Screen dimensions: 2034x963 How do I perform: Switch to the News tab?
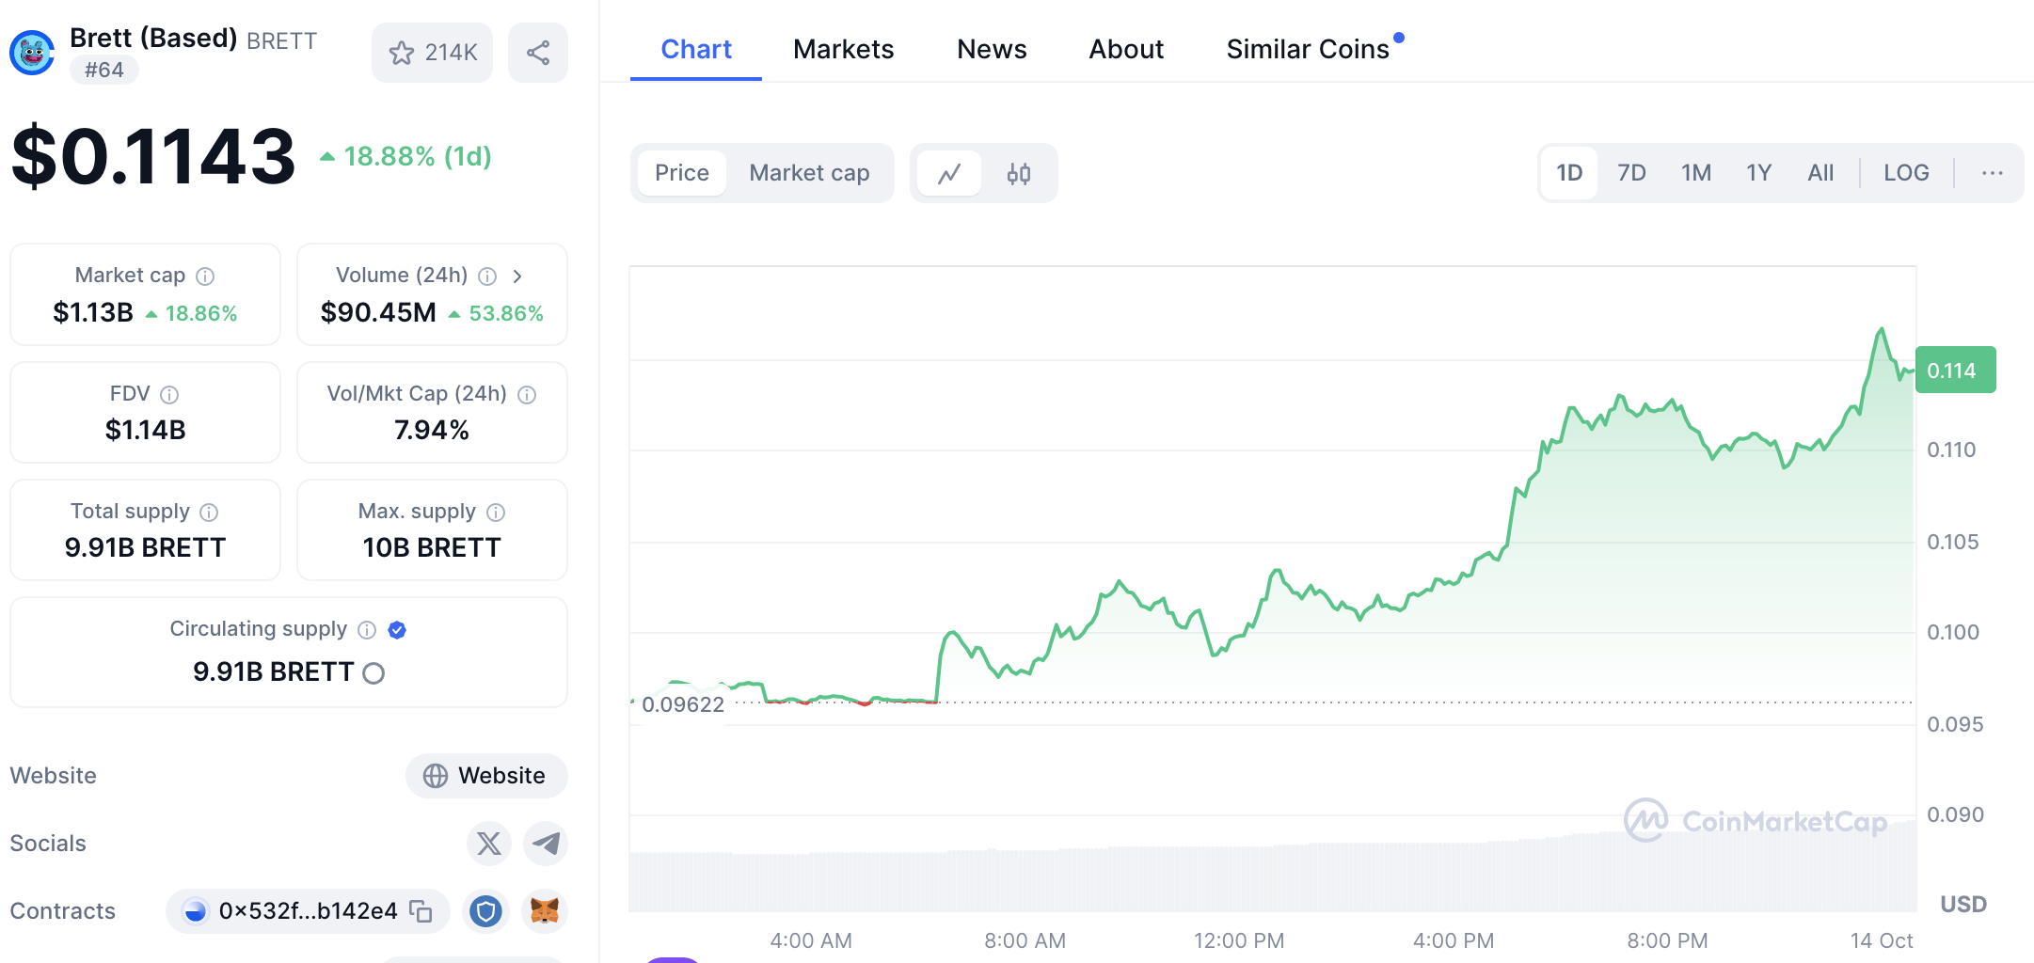[992, 49]
